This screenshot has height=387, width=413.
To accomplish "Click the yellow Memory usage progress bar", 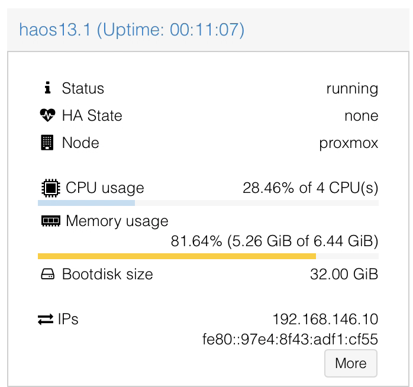I will 208,256.
